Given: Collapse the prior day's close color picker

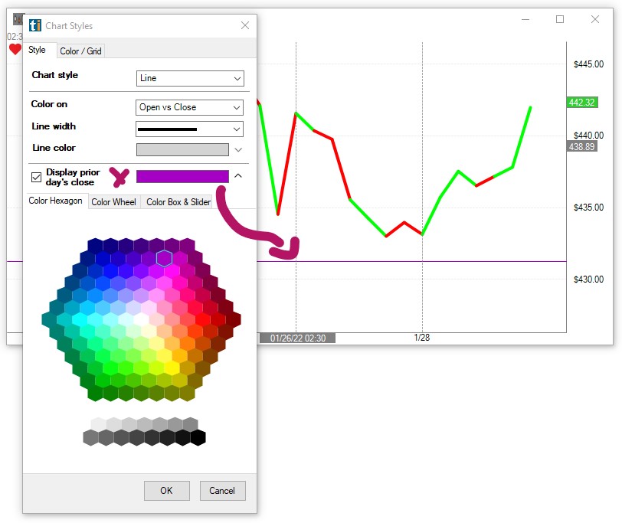Looking at the screenshot, I should tap(238, 176).
